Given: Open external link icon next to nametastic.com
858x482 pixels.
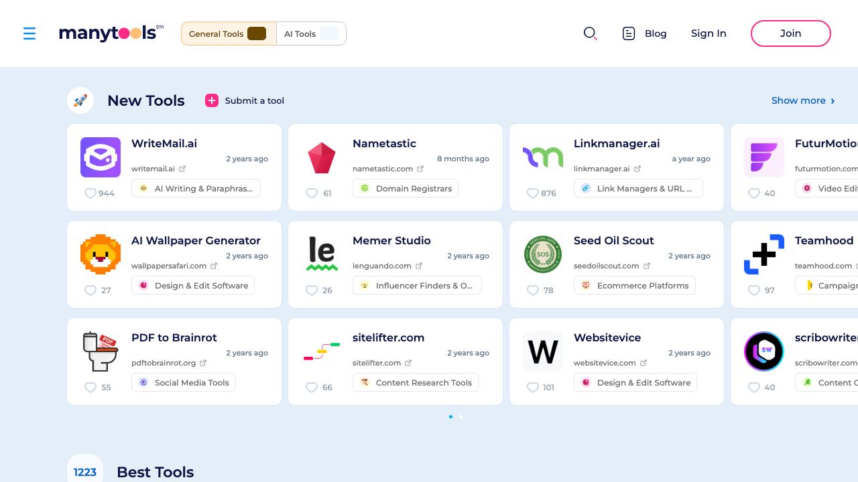Looking at the screenshot, I should tap(420, 169).
